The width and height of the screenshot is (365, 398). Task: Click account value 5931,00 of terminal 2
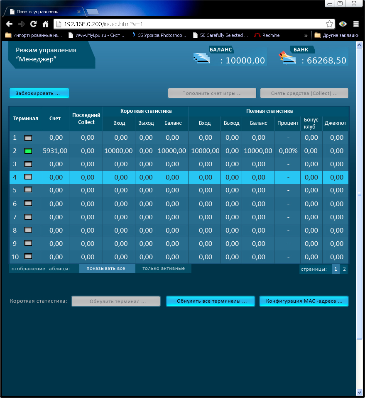coord(55,151)
